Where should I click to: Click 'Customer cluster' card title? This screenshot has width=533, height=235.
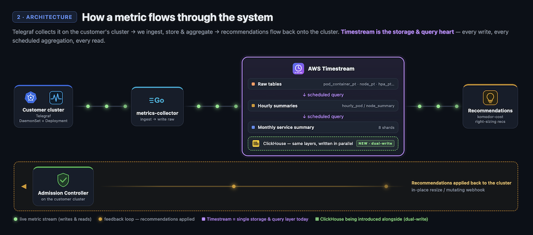tap(43, 110)
